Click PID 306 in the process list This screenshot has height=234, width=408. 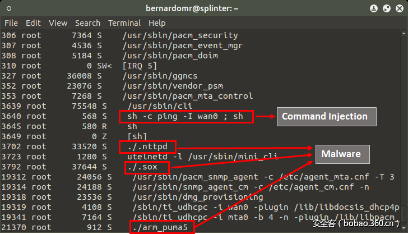8,35
